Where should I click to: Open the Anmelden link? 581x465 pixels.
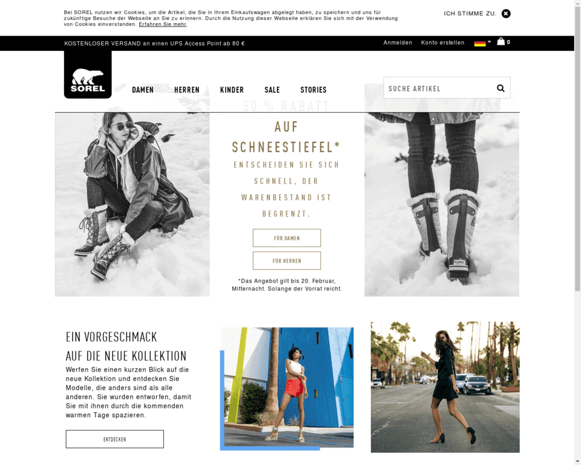pos(398,42)
